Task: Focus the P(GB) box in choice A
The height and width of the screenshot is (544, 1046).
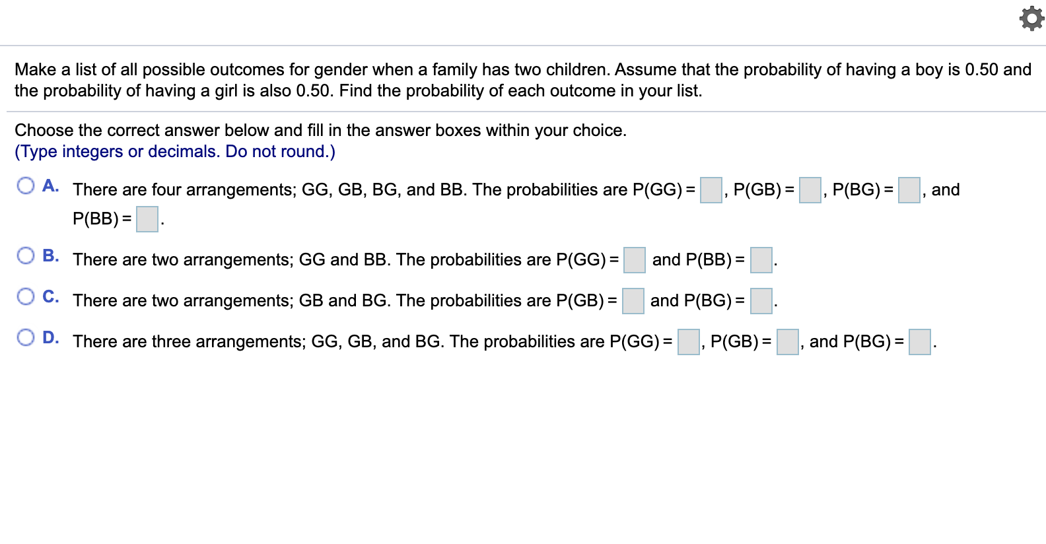Action: coord(810,190)
